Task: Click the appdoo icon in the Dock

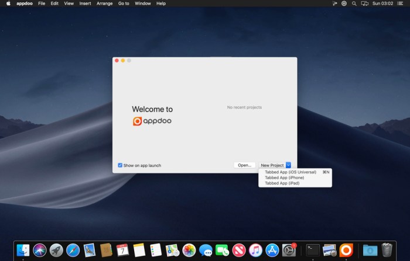Action: (x=346, y=250)
